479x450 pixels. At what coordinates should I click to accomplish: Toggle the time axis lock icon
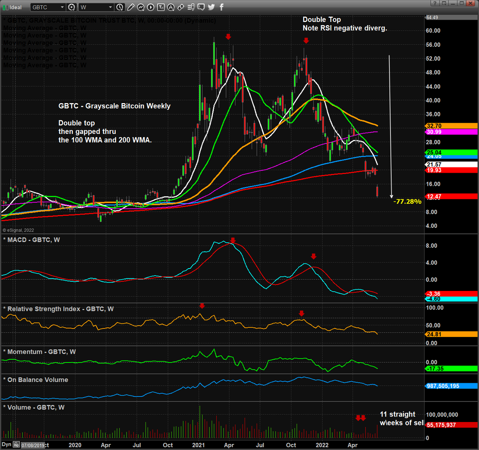point(16,444)
